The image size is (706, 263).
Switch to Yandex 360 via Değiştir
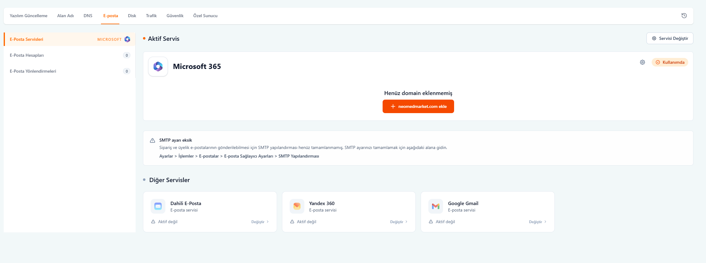pyautogui.click(x=398, y=222)
